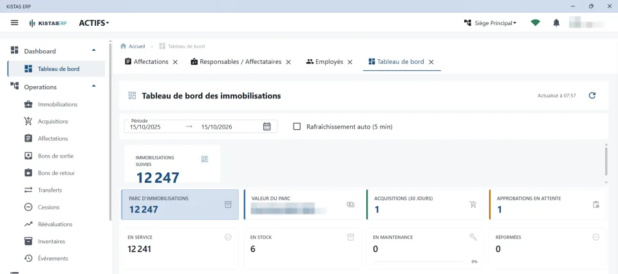This screenshot has height=274, width=618.
Task: Click the Bons de retour icon
Action: coord(28,173)
